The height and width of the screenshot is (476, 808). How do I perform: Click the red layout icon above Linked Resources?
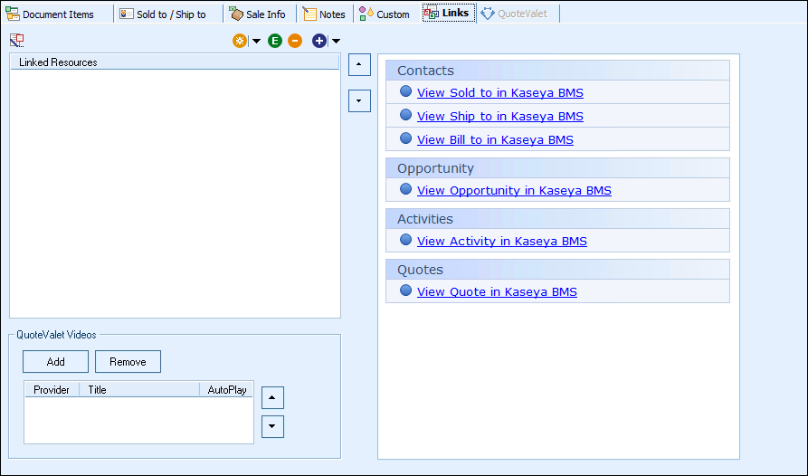pyautogui.click(x=16, y=40)
